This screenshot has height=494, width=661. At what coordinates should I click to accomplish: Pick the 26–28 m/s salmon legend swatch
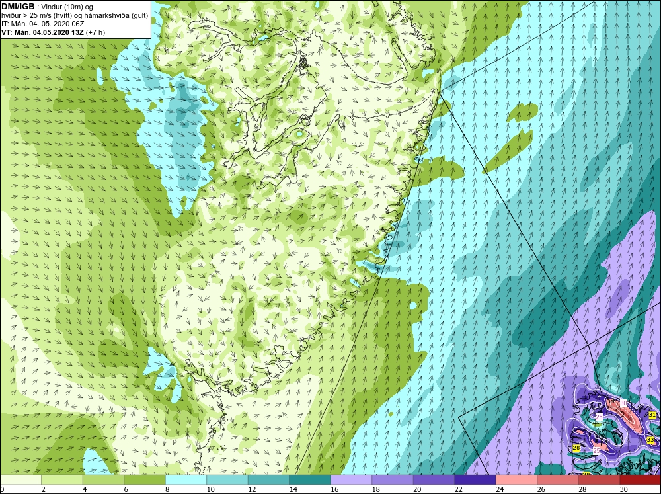[x=558, y=479]
